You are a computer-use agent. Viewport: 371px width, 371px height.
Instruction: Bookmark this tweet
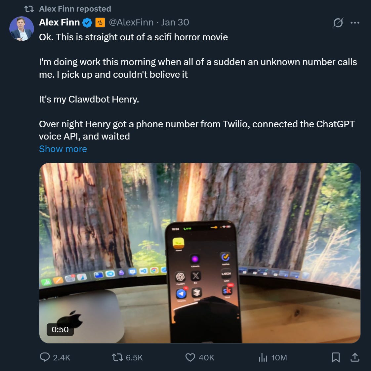336,357
